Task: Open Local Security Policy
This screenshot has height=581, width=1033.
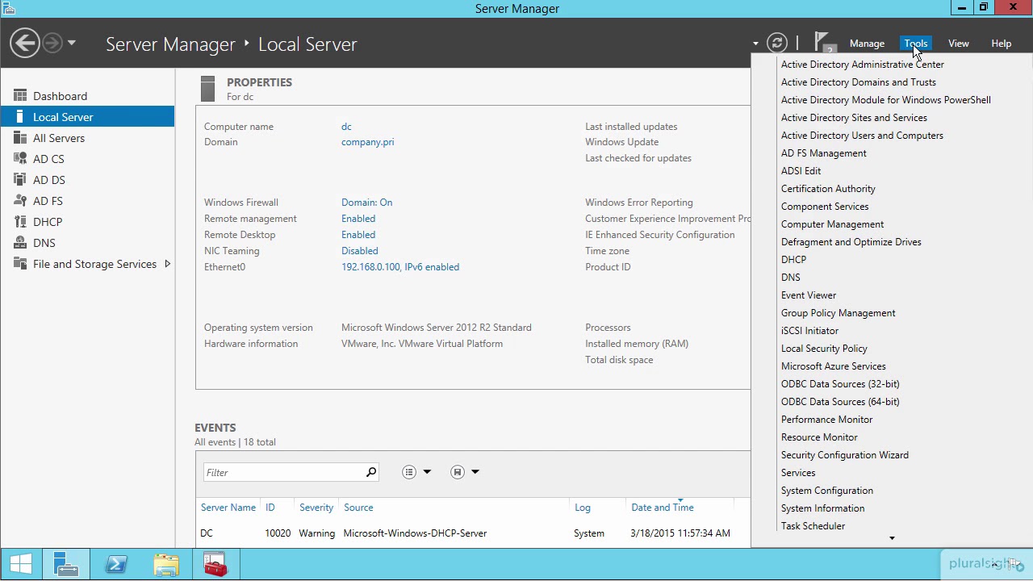Action: click(824, 349)
